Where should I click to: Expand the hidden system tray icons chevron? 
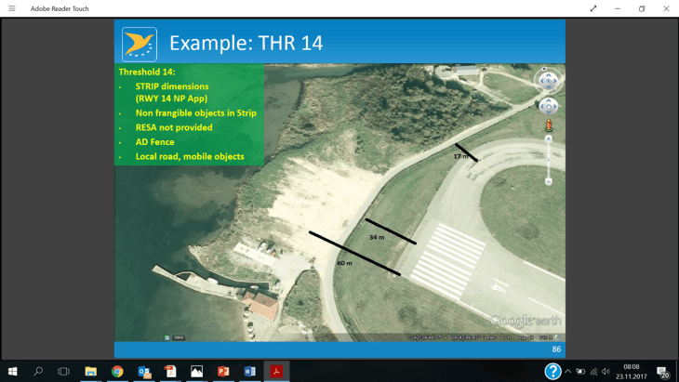[x=567, y=372]
